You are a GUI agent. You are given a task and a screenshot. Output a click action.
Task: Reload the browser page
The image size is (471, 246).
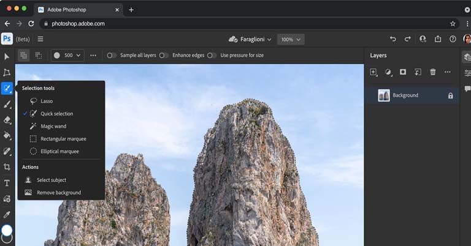click(31, 23)
